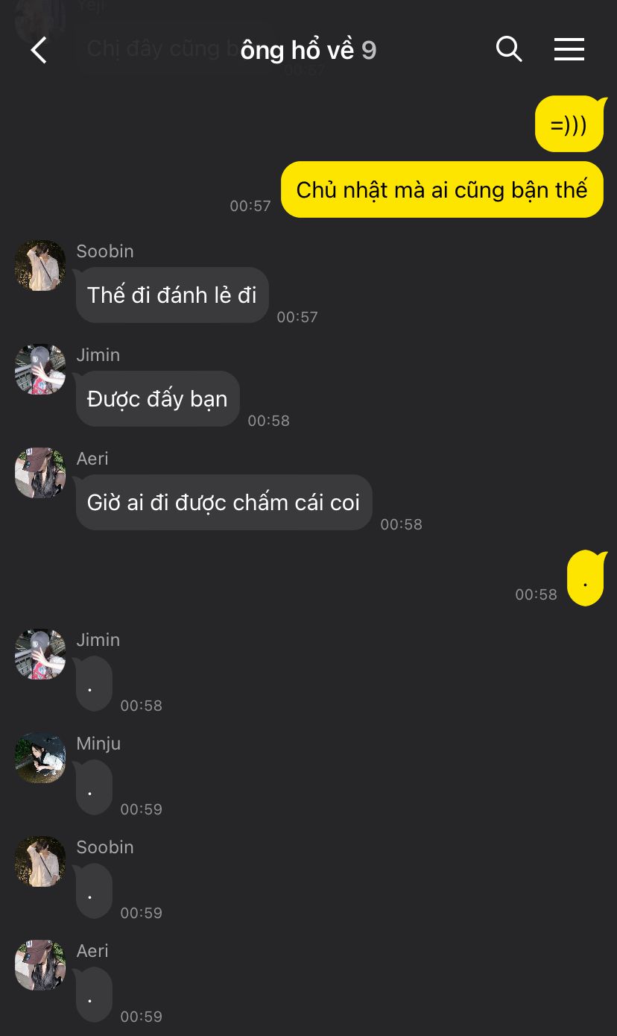Screen dimensions: 617x1036
Task: Tap the Minju sender name
Action: click(x=98, y=744)
